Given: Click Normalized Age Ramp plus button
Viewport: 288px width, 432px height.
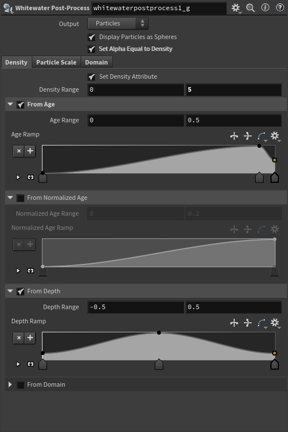Looking at the screenshot, I should [x=30, y=245].
